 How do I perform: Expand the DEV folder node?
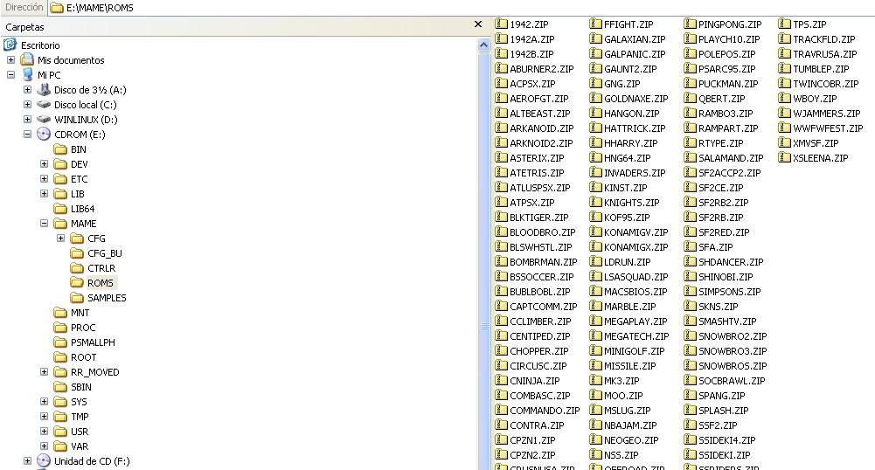click(x=44, y=164)
